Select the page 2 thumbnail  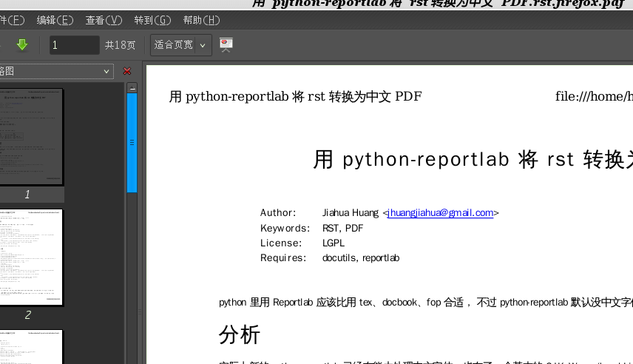tap(31, 257)
